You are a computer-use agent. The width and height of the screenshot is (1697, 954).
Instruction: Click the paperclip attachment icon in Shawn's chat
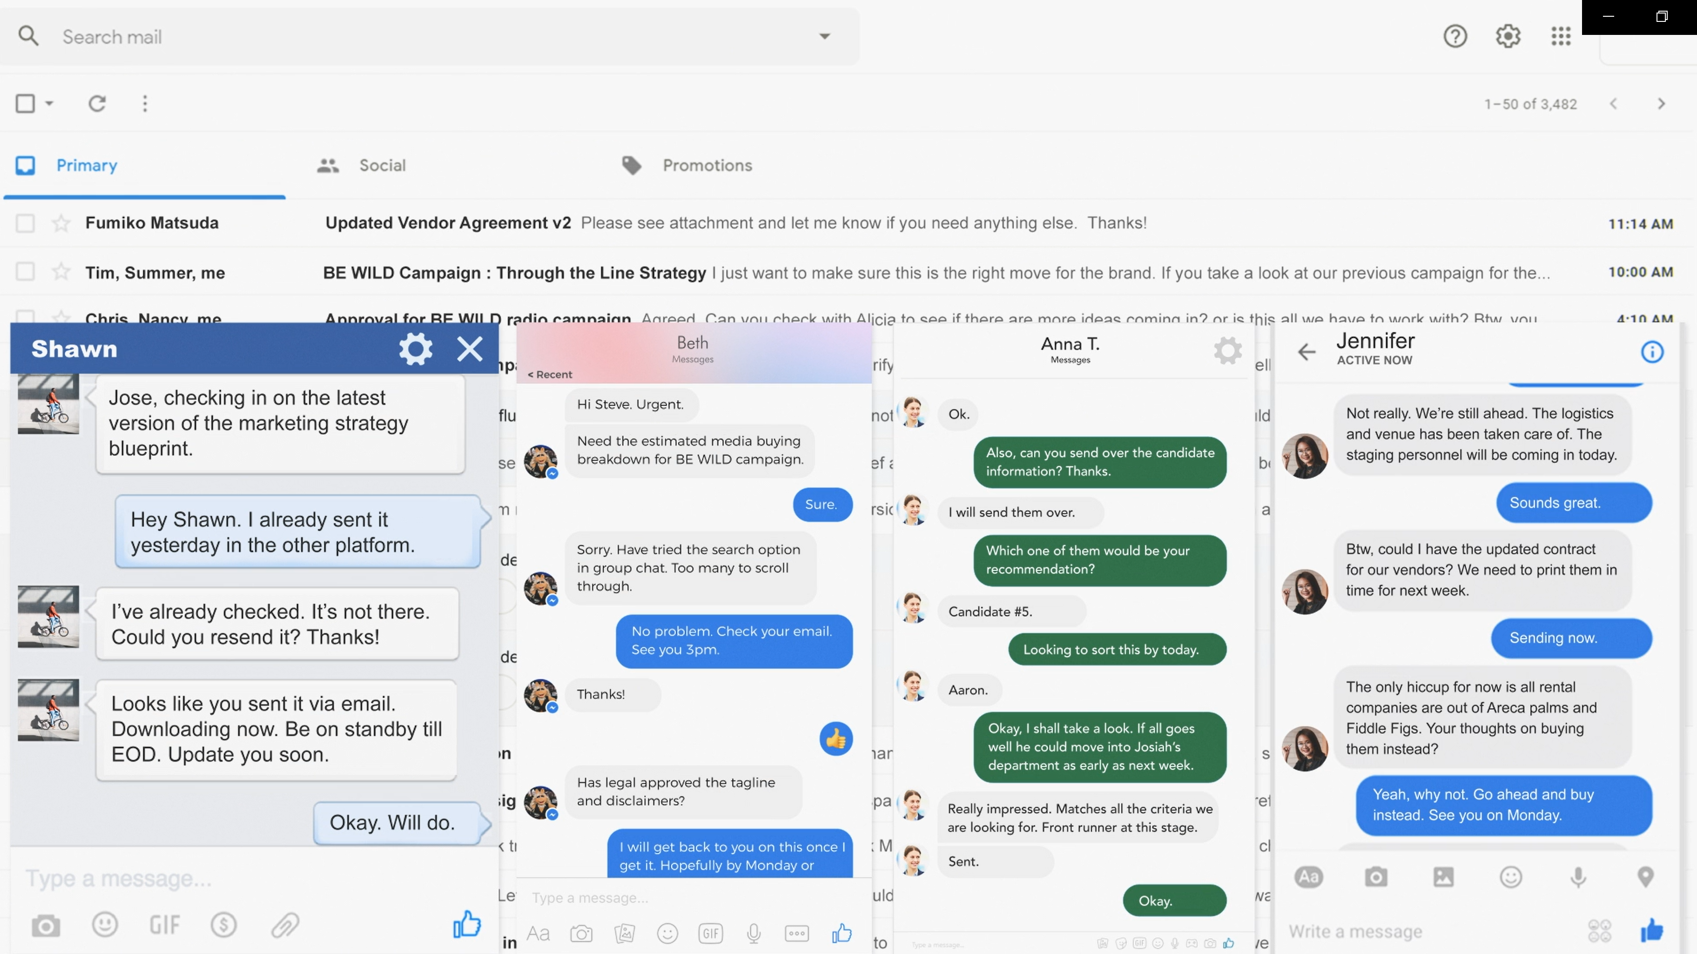(x=285, y=925)
